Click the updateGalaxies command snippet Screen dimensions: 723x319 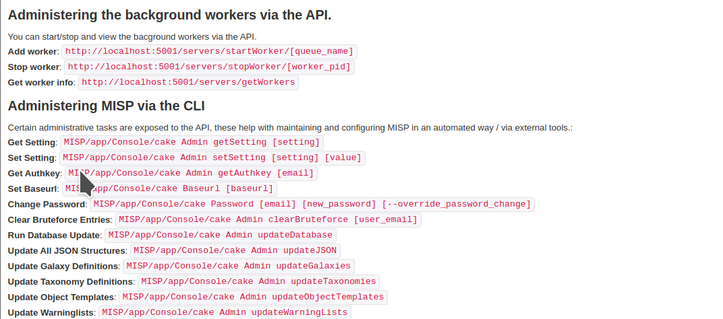(x=238, y=267)
